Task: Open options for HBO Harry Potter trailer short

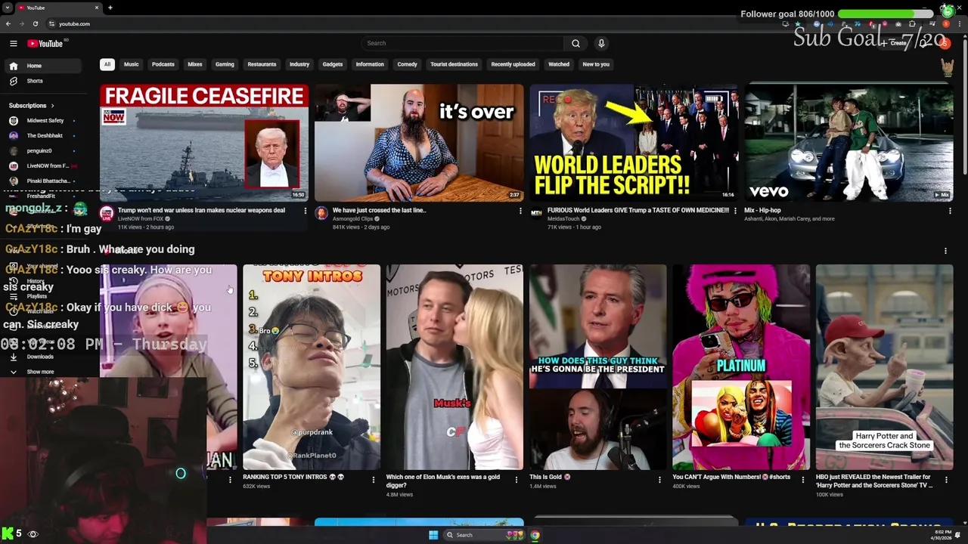Action: (946, 479)
